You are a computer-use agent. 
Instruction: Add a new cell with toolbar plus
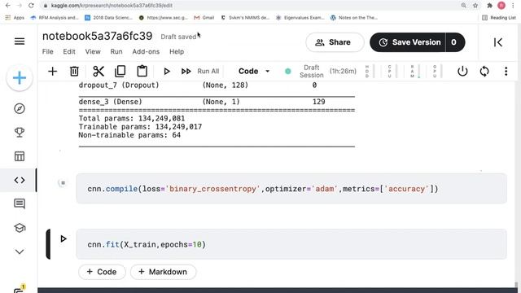coord(52,71)
